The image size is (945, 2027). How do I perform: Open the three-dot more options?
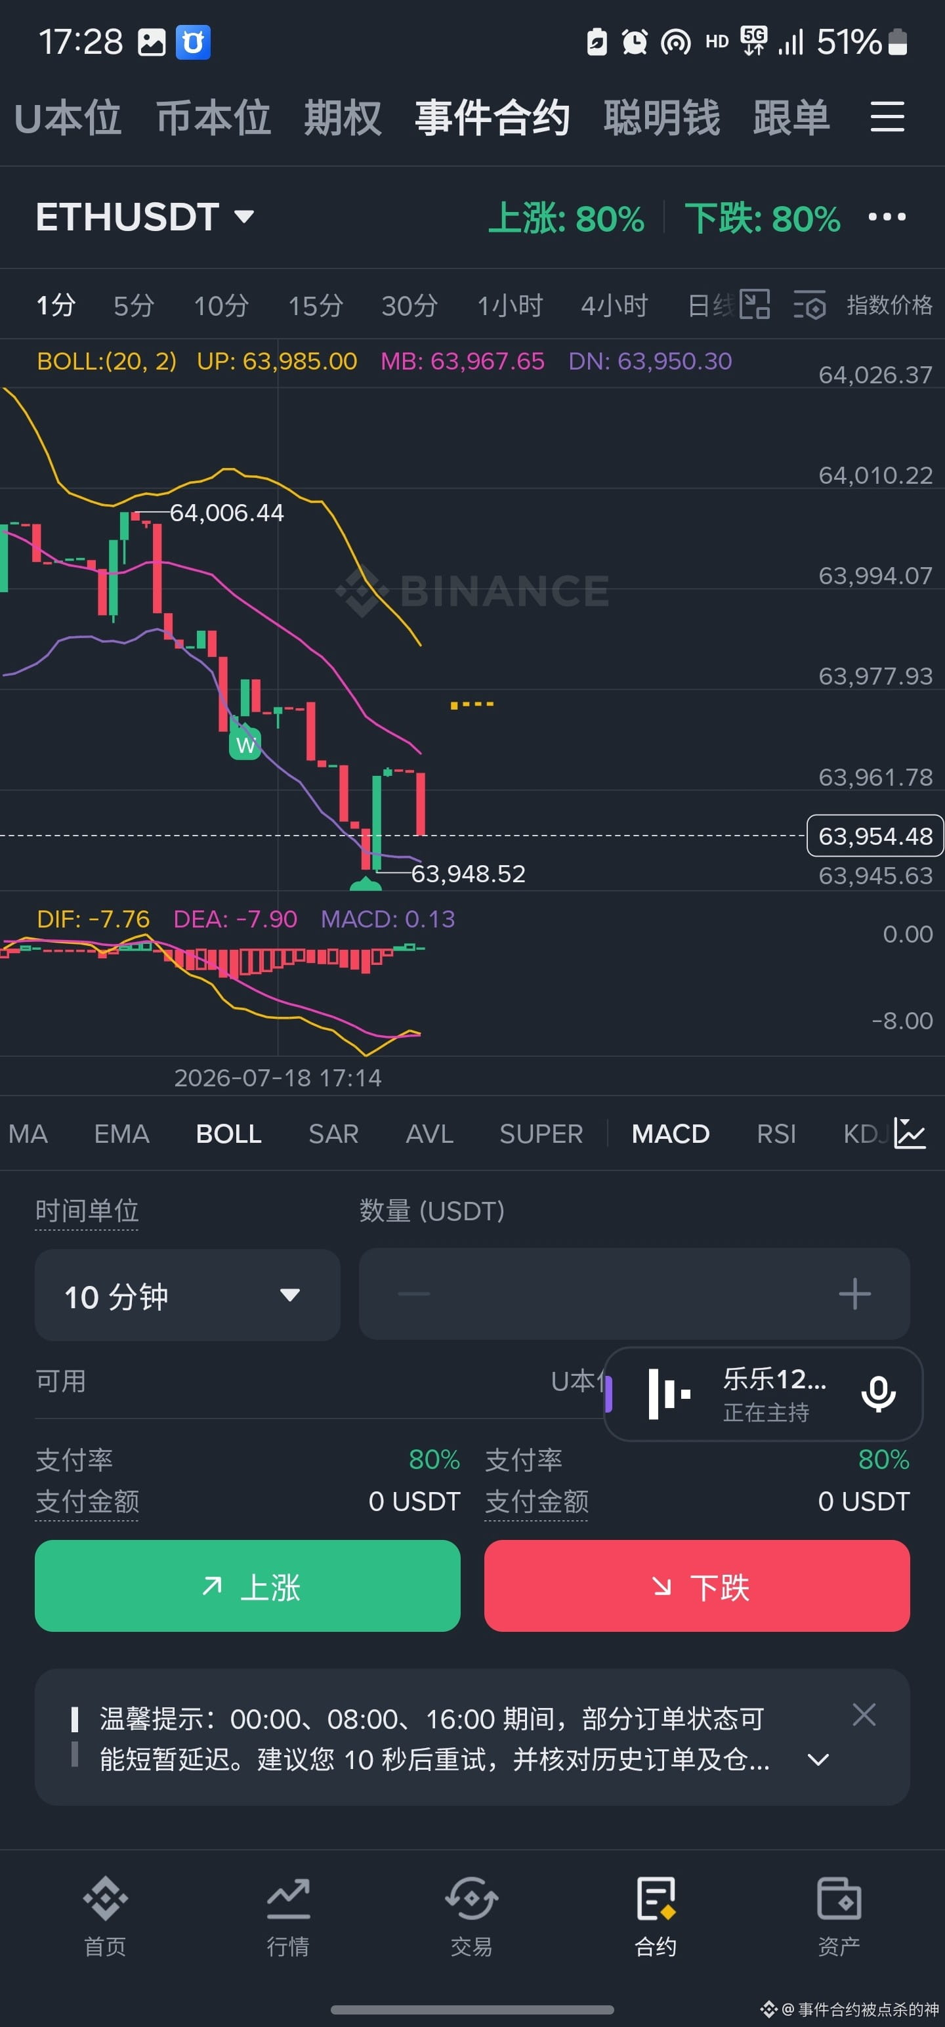(887, 217)
